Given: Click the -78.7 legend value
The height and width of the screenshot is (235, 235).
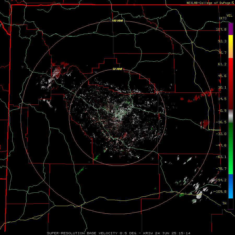Looking at the screenshot, I should [x=221, y=169].
